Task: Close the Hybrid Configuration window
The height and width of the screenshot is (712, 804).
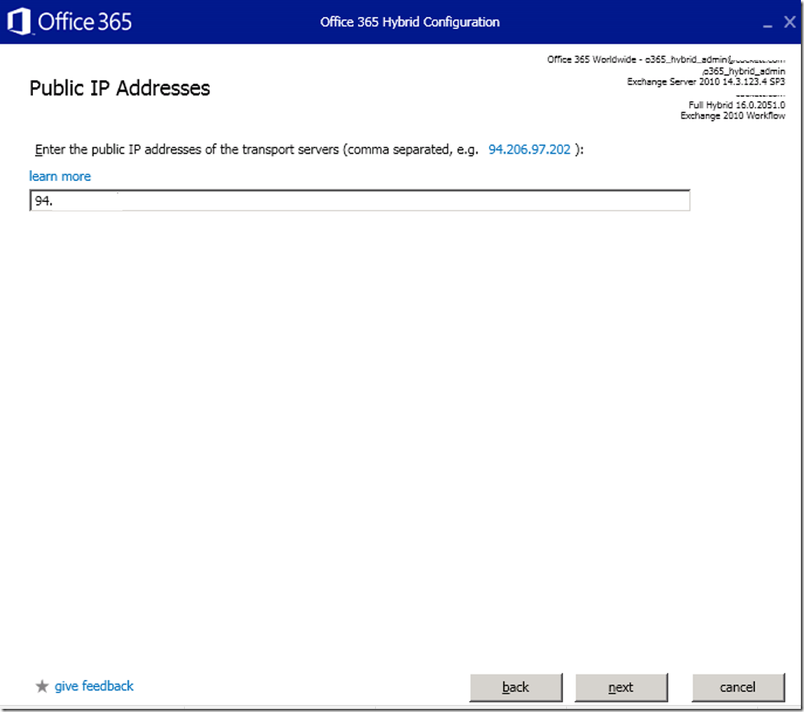Action: 790,22
